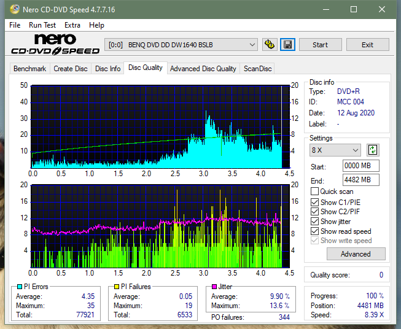Uncheck Show C1/PIE option

(314, 202)
